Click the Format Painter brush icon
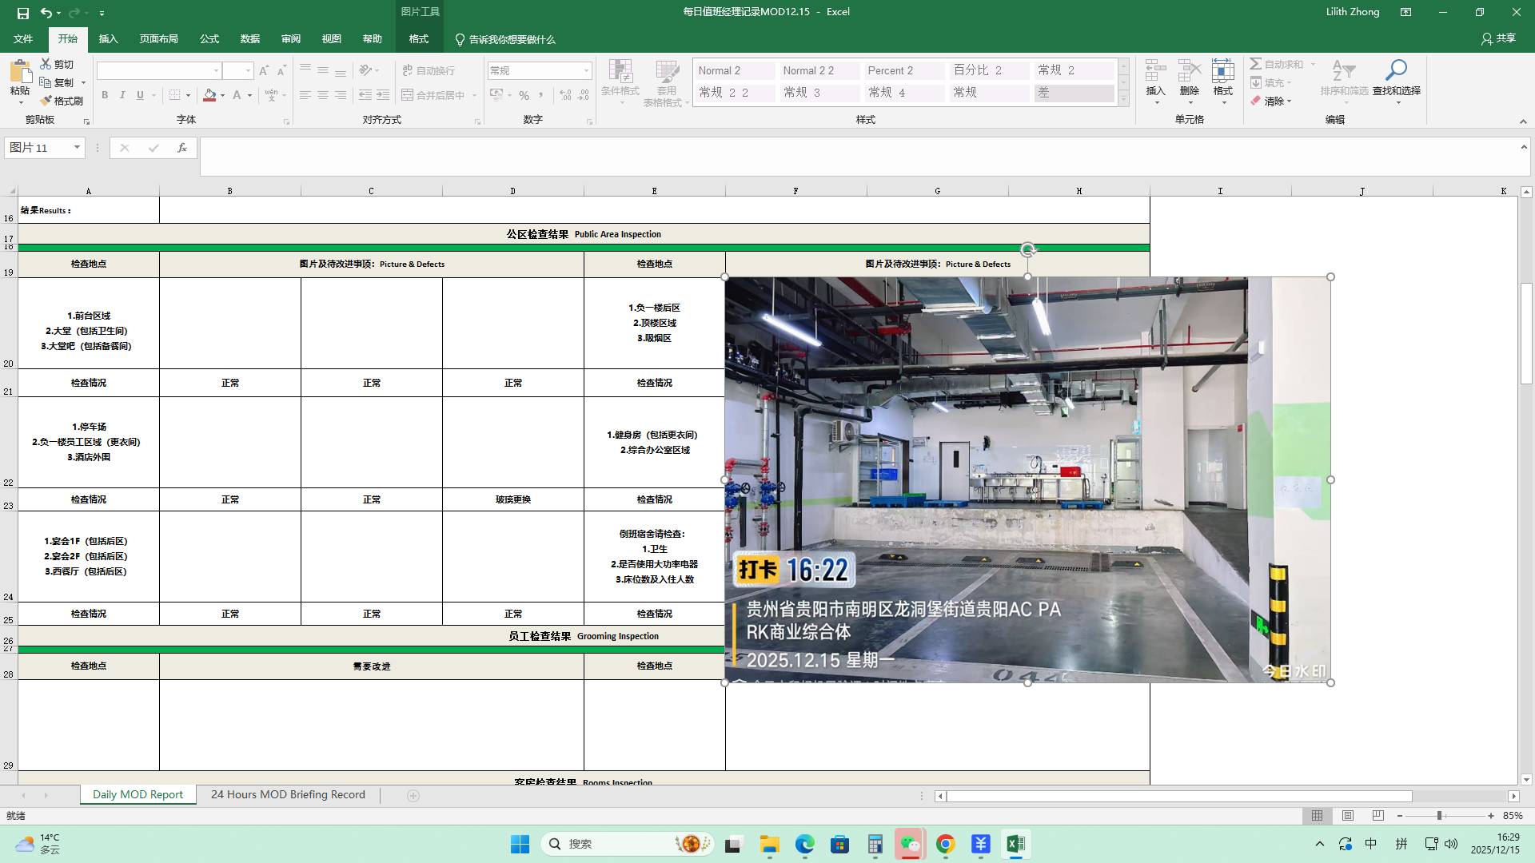1535x863 pixels. click(x=46, y=101)
